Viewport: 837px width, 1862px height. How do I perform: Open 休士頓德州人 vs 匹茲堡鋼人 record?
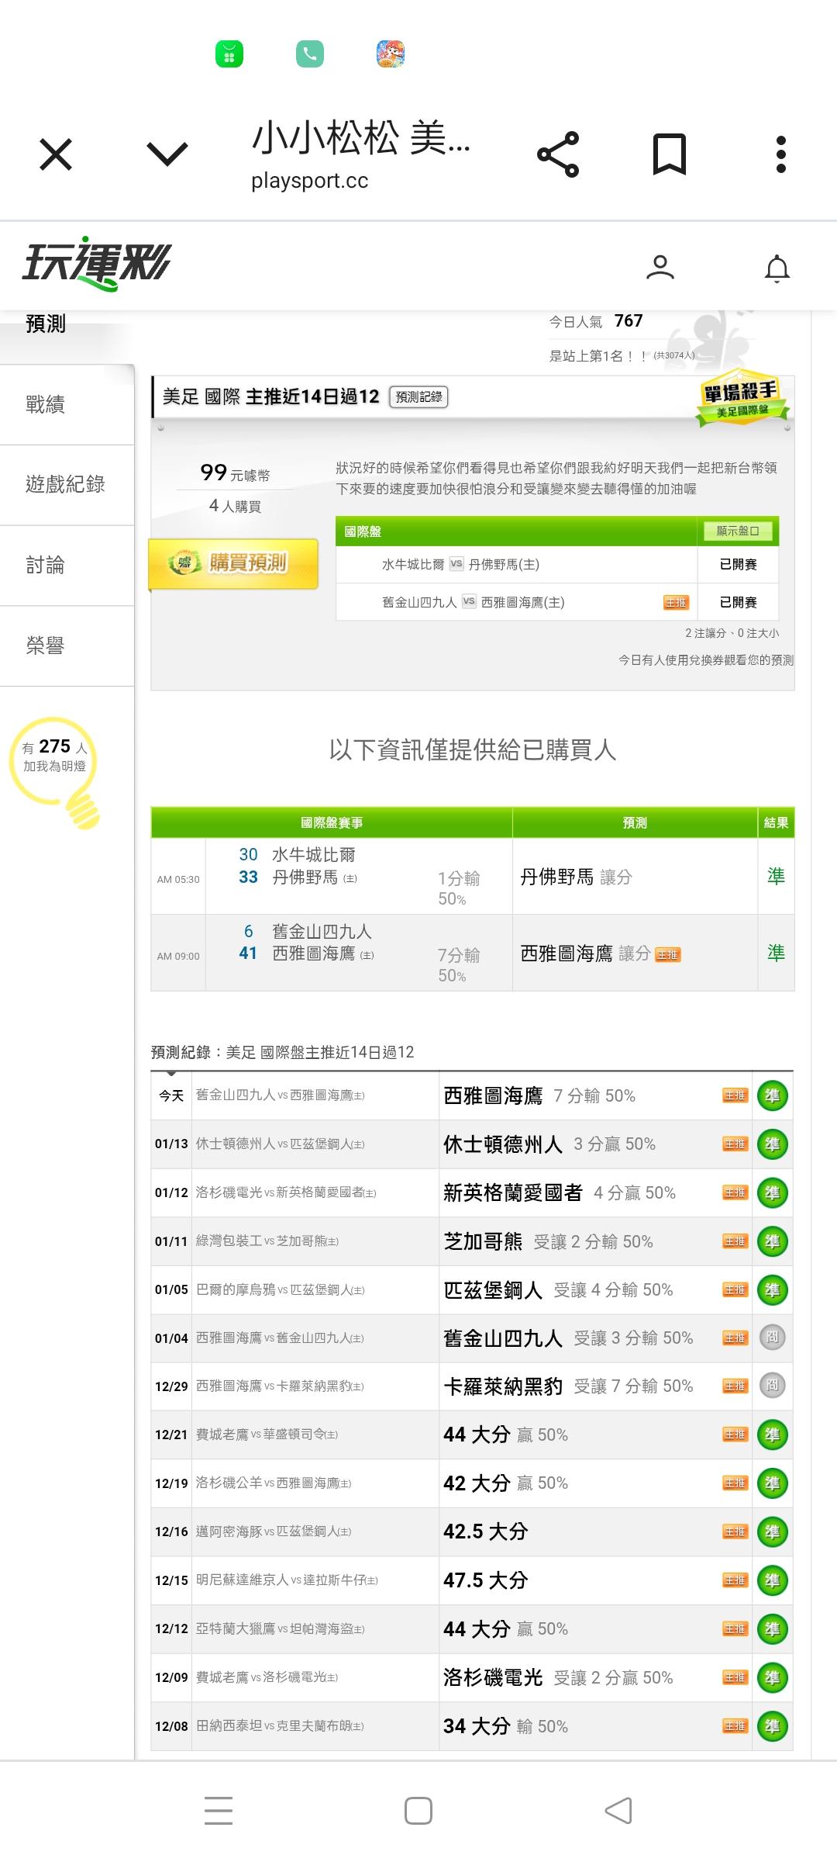tap(281, 1144)
